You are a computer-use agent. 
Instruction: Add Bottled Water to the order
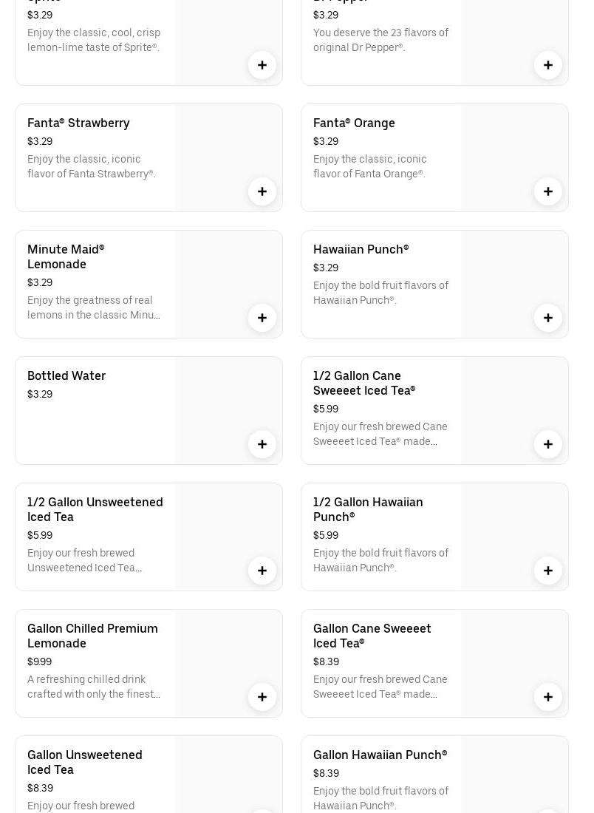[262, 444]
